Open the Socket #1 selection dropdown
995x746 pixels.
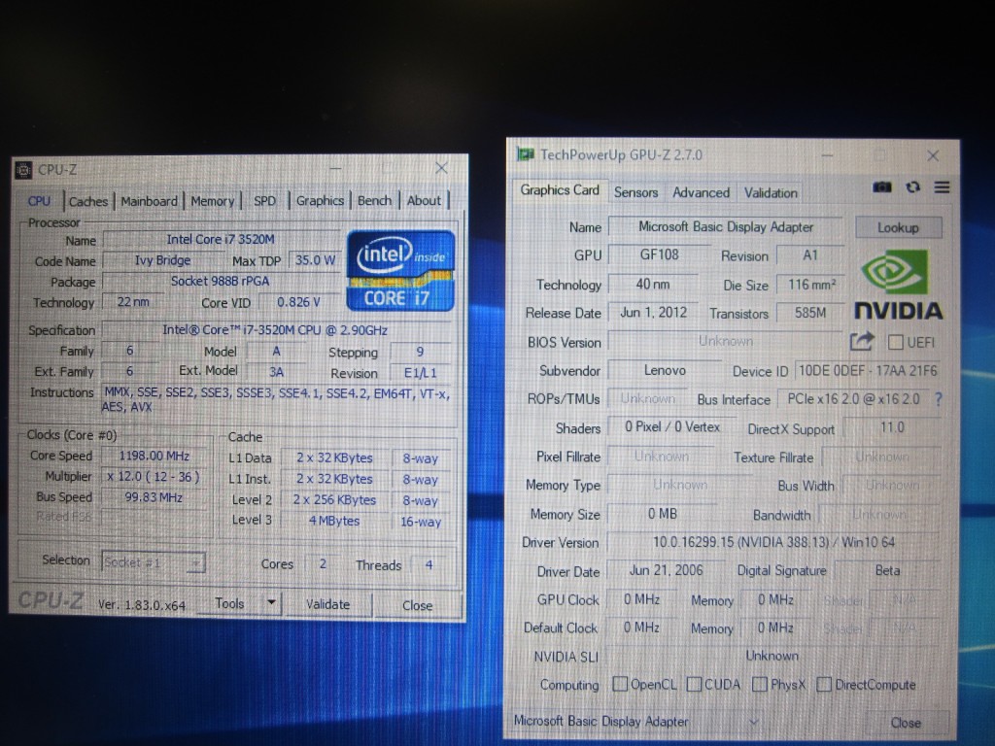coord(154,562)
